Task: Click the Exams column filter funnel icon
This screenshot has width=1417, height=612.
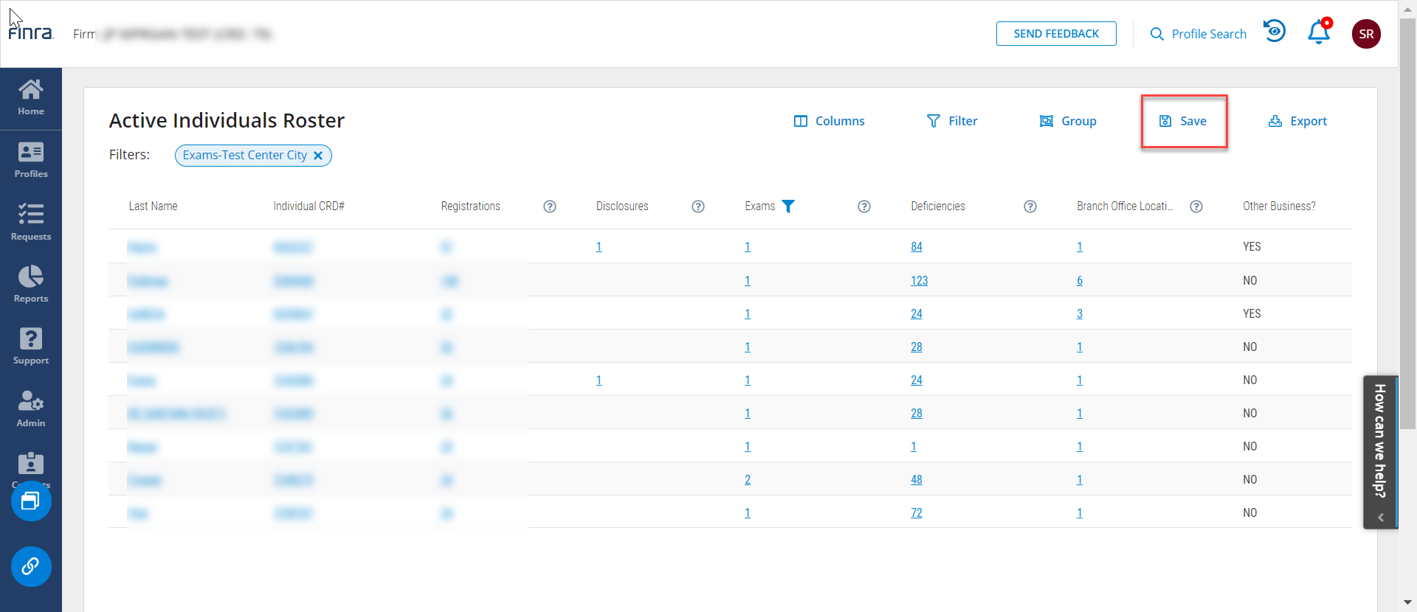Action: coord(788,206)
